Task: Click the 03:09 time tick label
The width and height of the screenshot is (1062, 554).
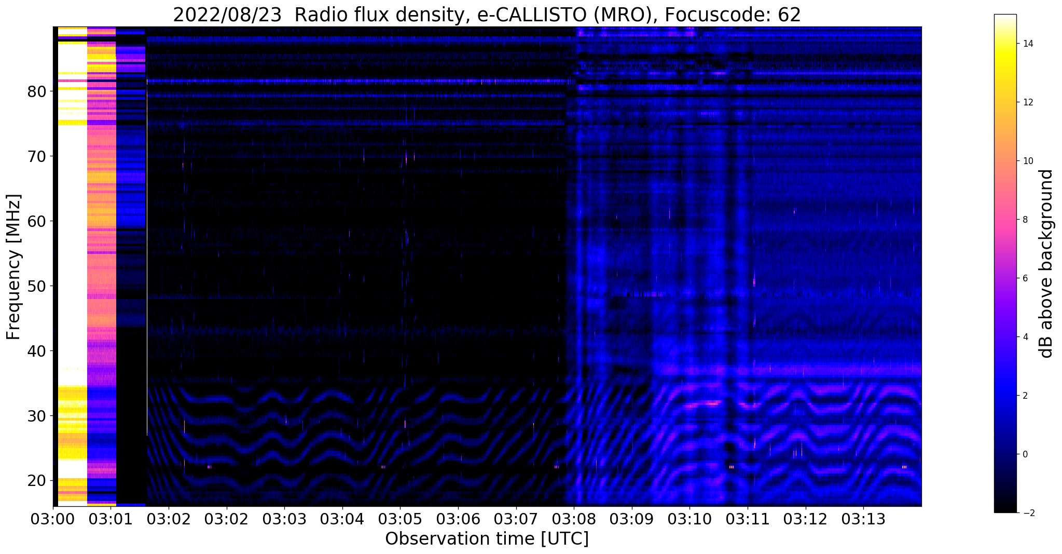Action: coord(631,519)
